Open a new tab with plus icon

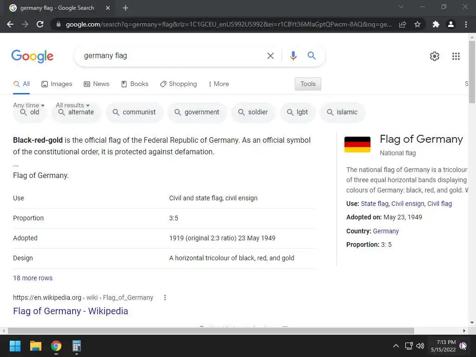click(126, 8)
